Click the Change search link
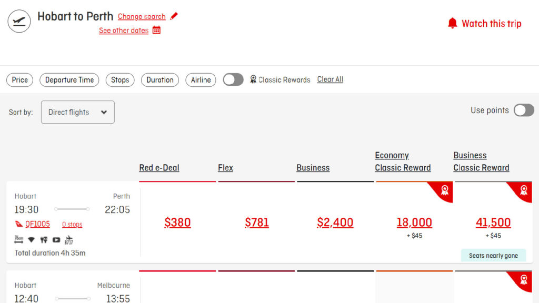 click(142, 16)
